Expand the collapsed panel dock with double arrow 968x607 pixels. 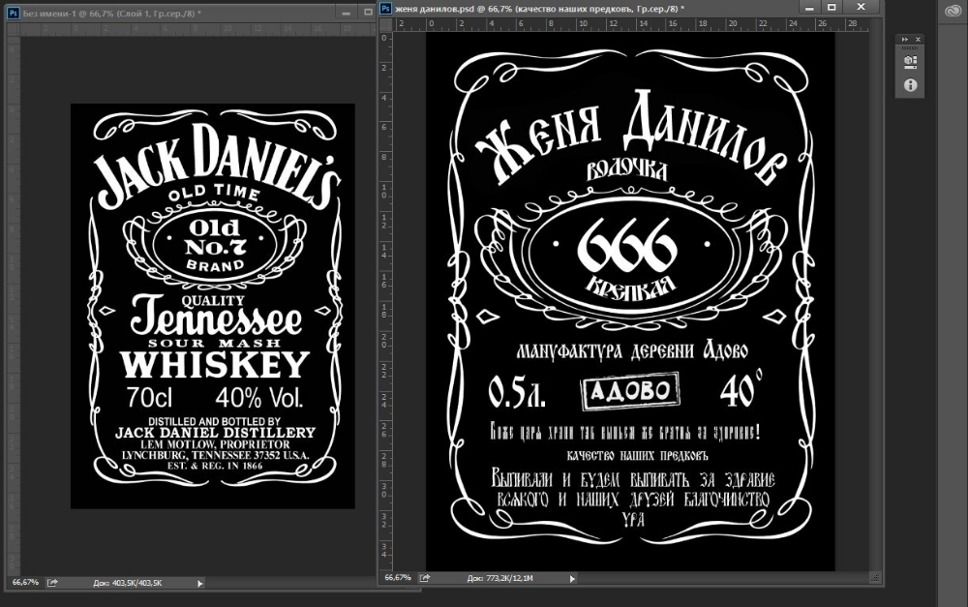(x=904, y=39)
